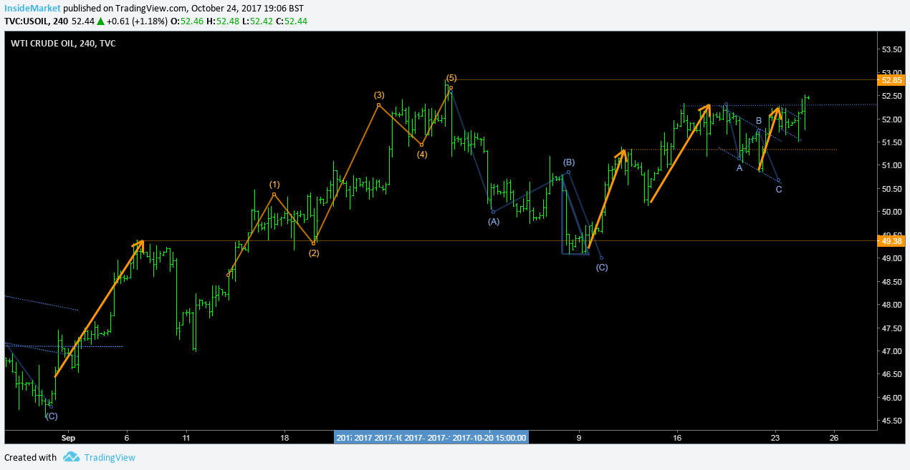The image size is (910, 470).
Task: Click the 47.00 price axis label
Action: [891, 351]
